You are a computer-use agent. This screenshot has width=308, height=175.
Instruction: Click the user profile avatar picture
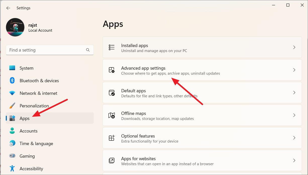coord(15,27)
